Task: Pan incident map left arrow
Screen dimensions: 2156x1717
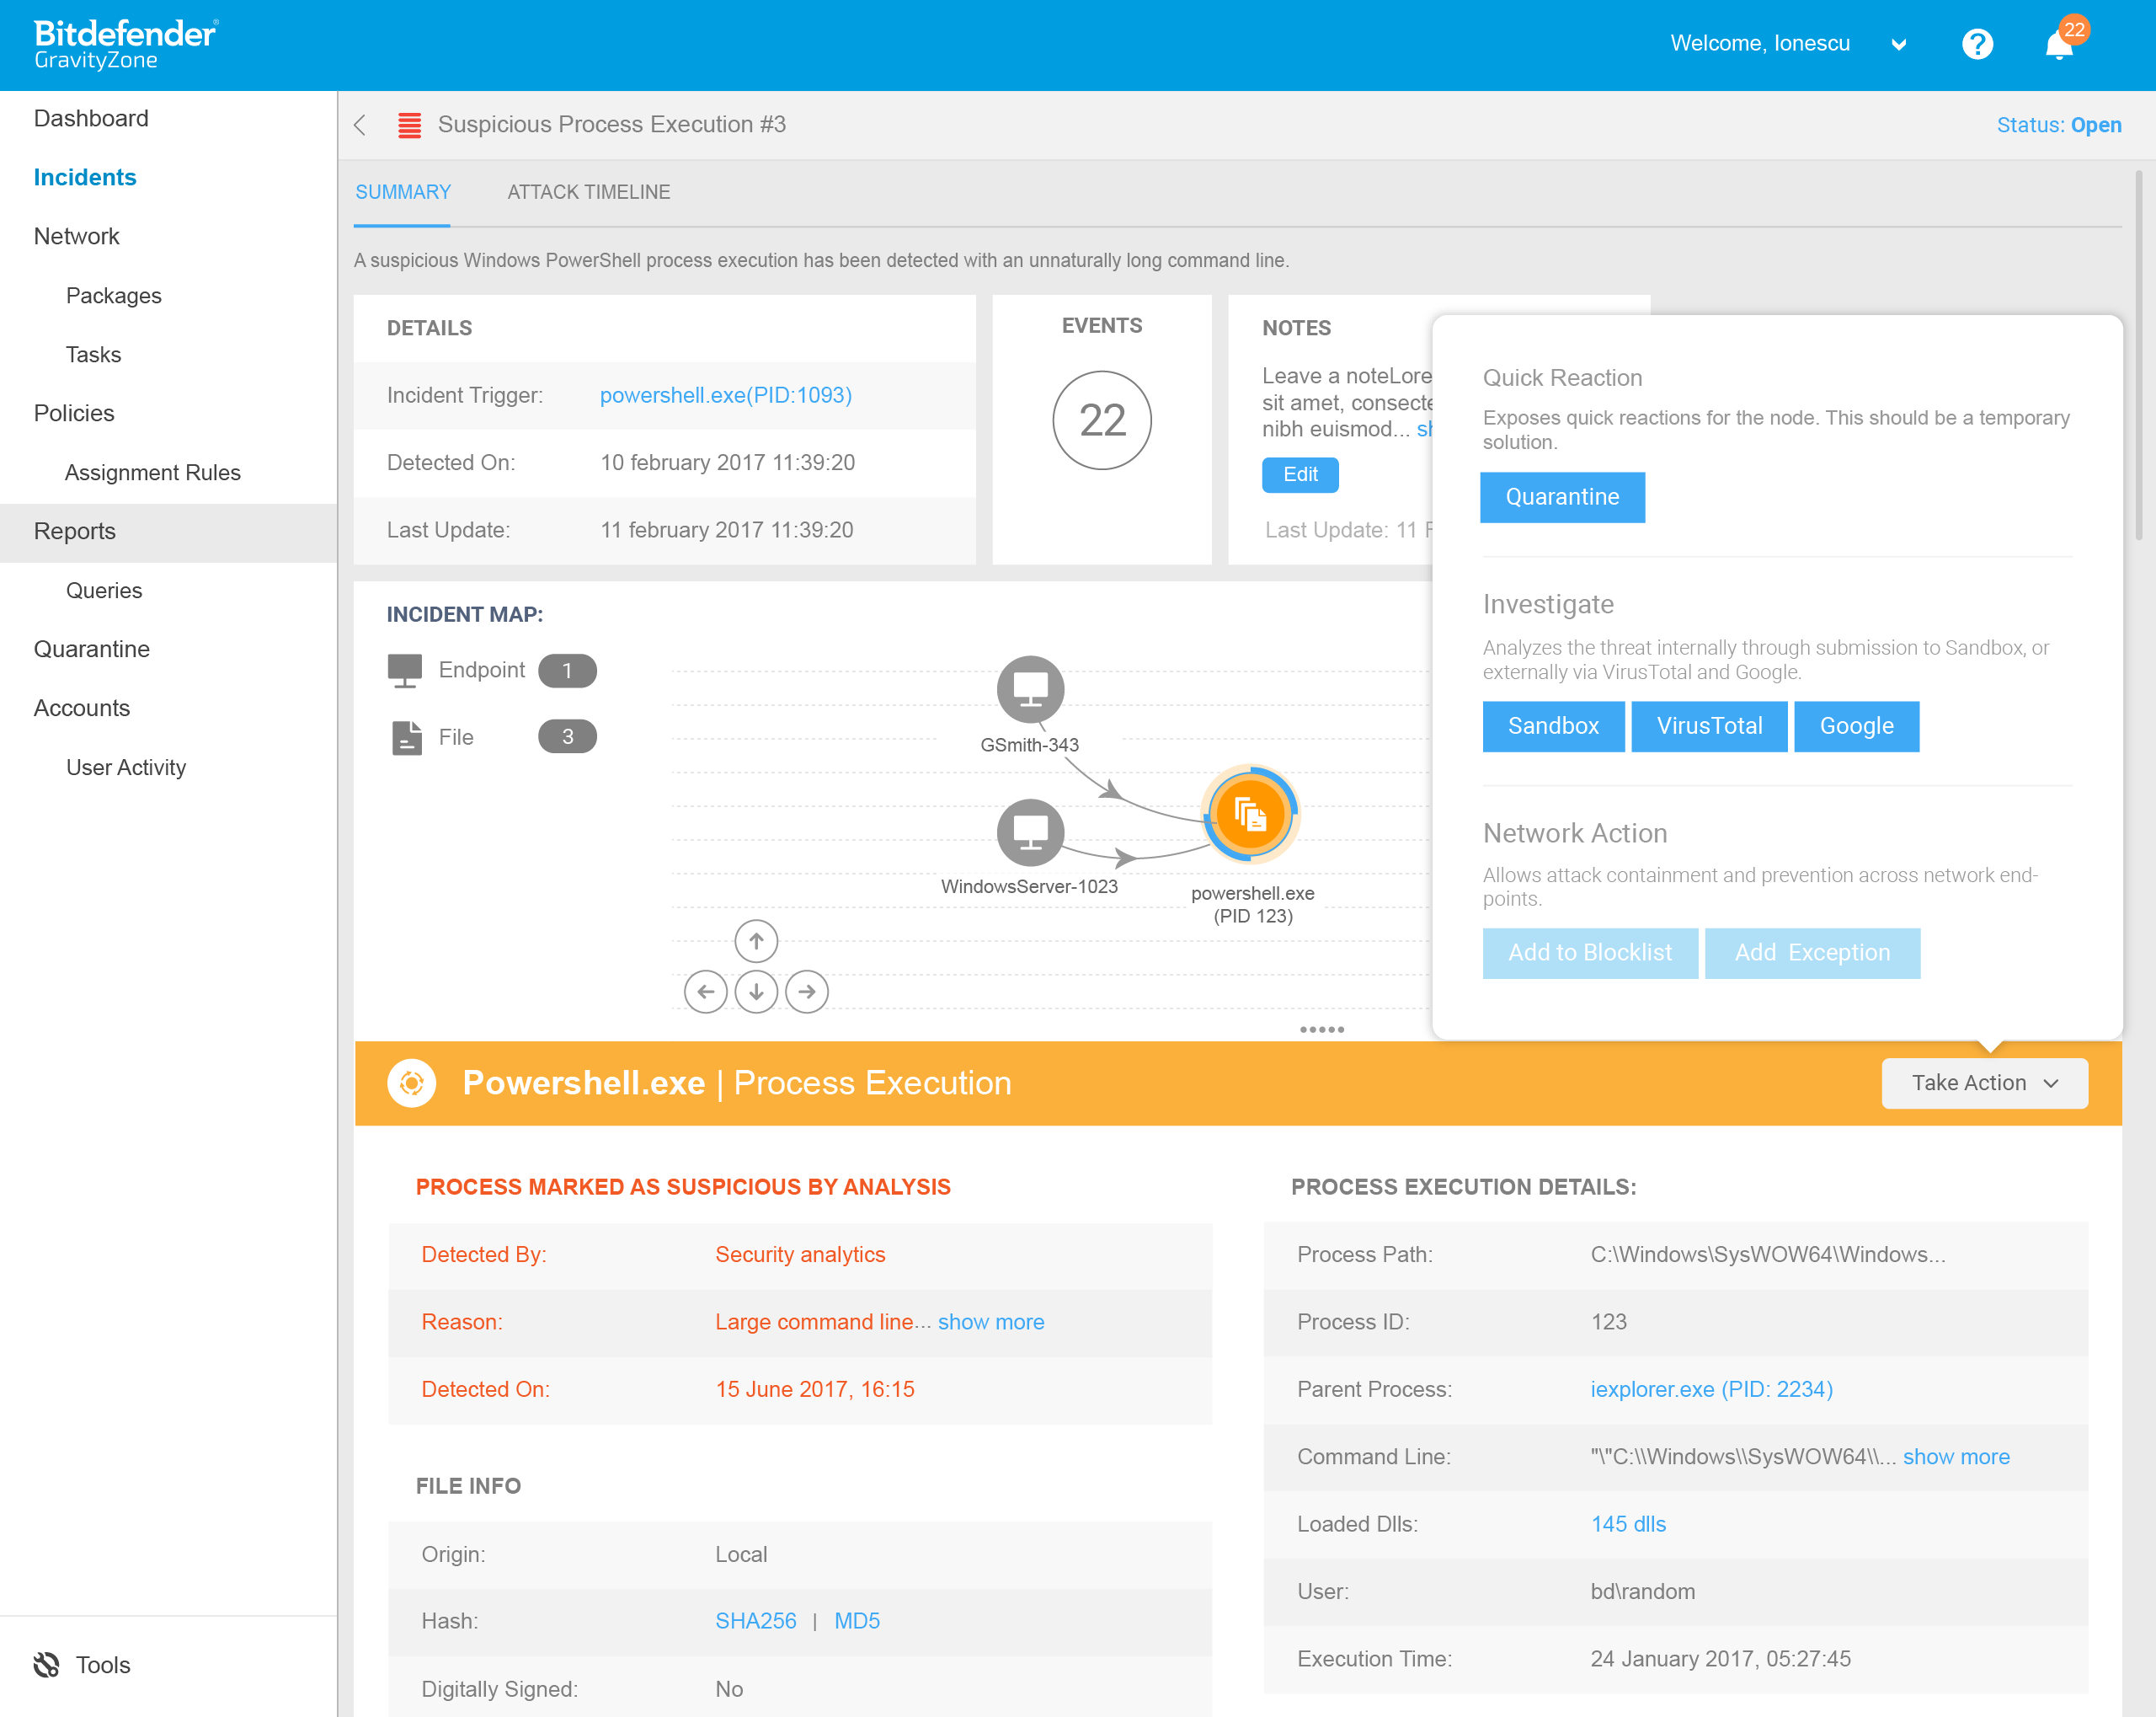Action: pyautogui.click(x=706, y=992)
